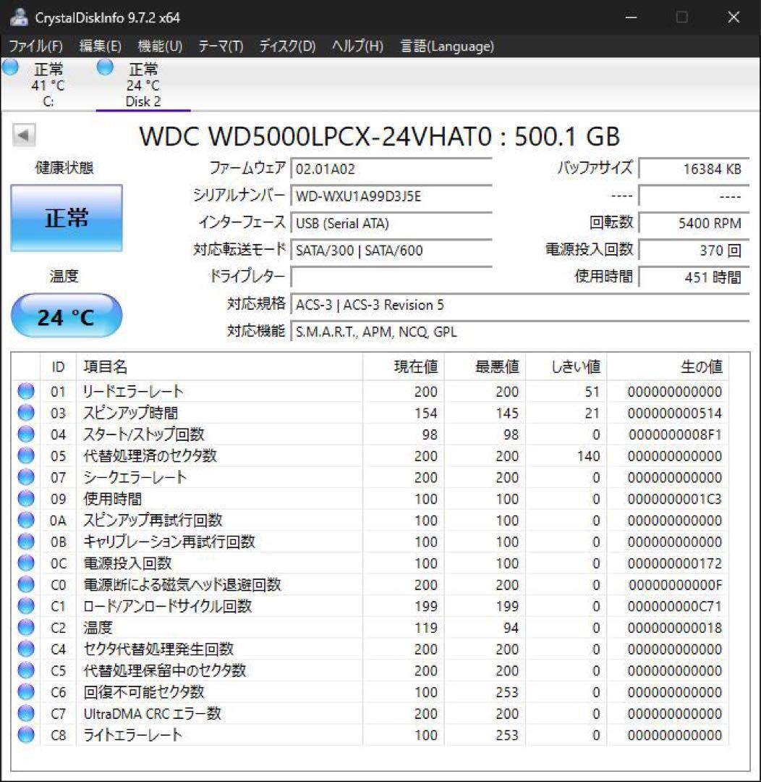761x782 pixels.
Task: Click the CrystalDiskInfo title bar icon
Action: click(18, 16)
